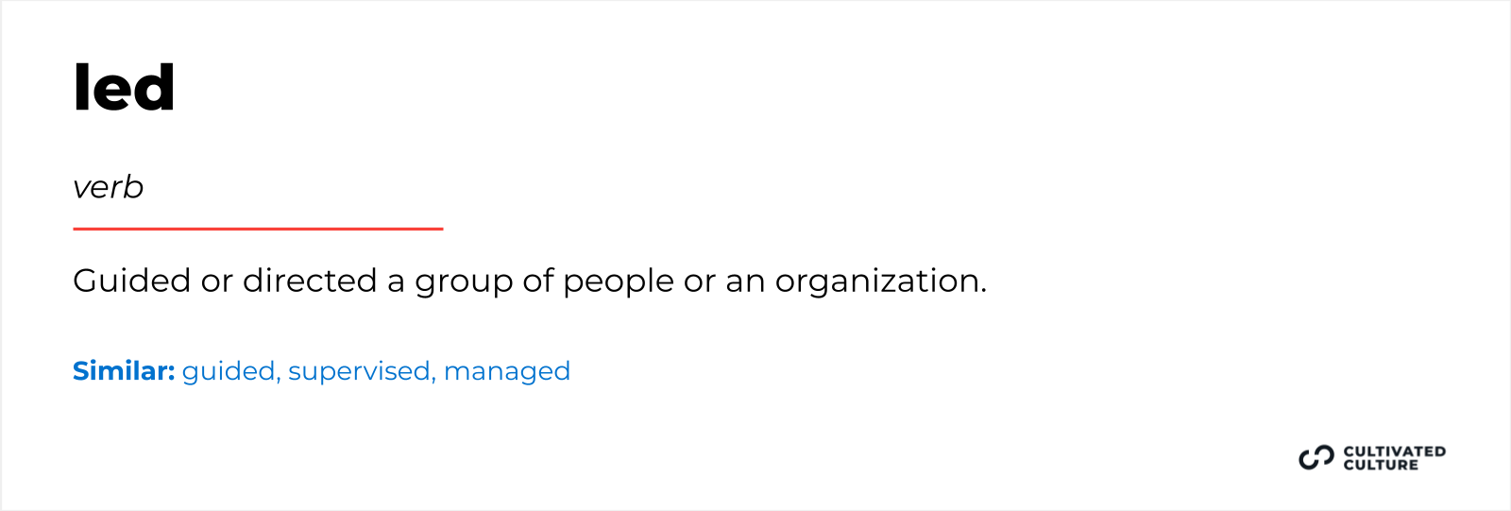This screenshot has width=1511, height=511.
Task: Click the word "organization" ending the definition
Action: click(880, 282)
